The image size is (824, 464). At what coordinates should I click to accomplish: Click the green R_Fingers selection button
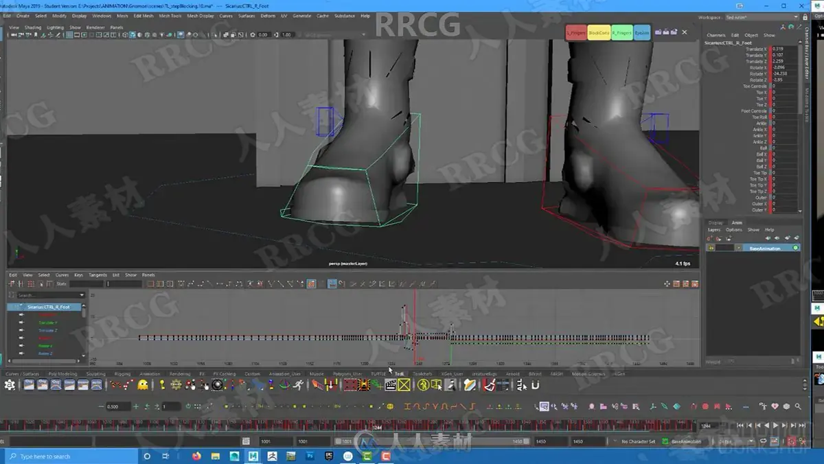(x=621, y=32)
